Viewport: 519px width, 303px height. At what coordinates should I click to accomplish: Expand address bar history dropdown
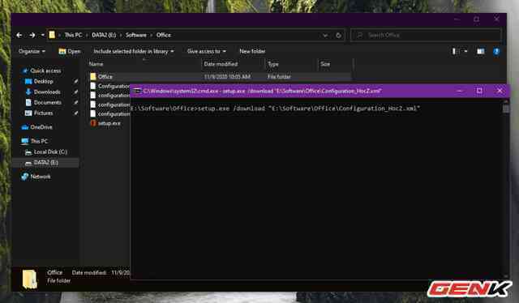[325, 36]
